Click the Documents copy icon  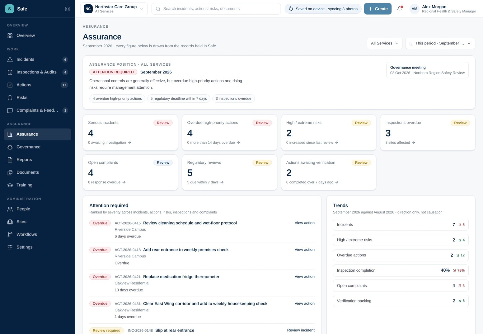[10, 172]
